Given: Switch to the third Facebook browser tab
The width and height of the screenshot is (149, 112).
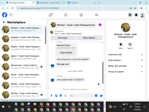Looking at the screenshot, I should click(x=81, y=3).
